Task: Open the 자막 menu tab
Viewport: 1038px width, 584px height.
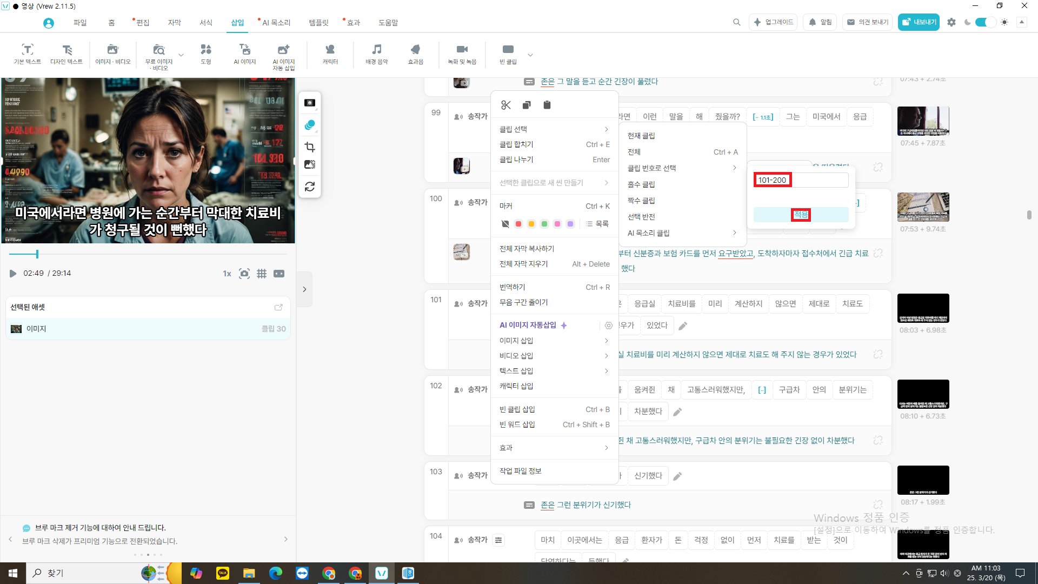Action: click(174, 23)
